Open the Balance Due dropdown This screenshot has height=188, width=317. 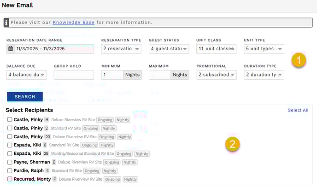click(x=27, y=75)
